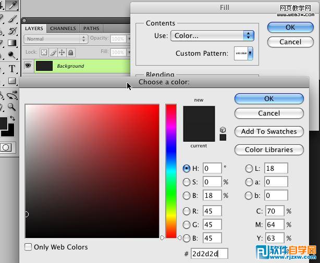The width and height of the screenshot is (320, 263).
Task: Select the Dodge tool
Action: point(11,55)
